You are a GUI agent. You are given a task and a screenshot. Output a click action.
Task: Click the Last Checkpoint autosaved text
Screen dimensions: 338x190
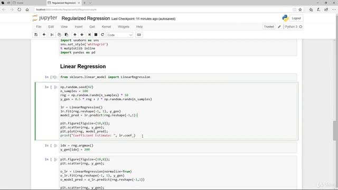click(x=143, y=19)
